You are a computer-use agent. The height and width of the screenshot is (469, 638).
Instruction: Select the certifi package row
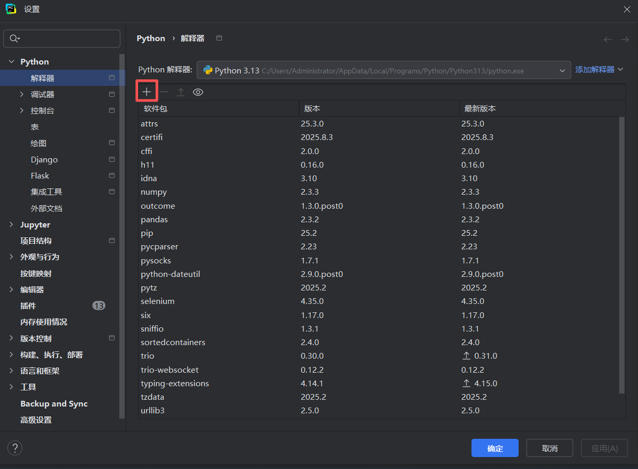(x=378, y=137)
